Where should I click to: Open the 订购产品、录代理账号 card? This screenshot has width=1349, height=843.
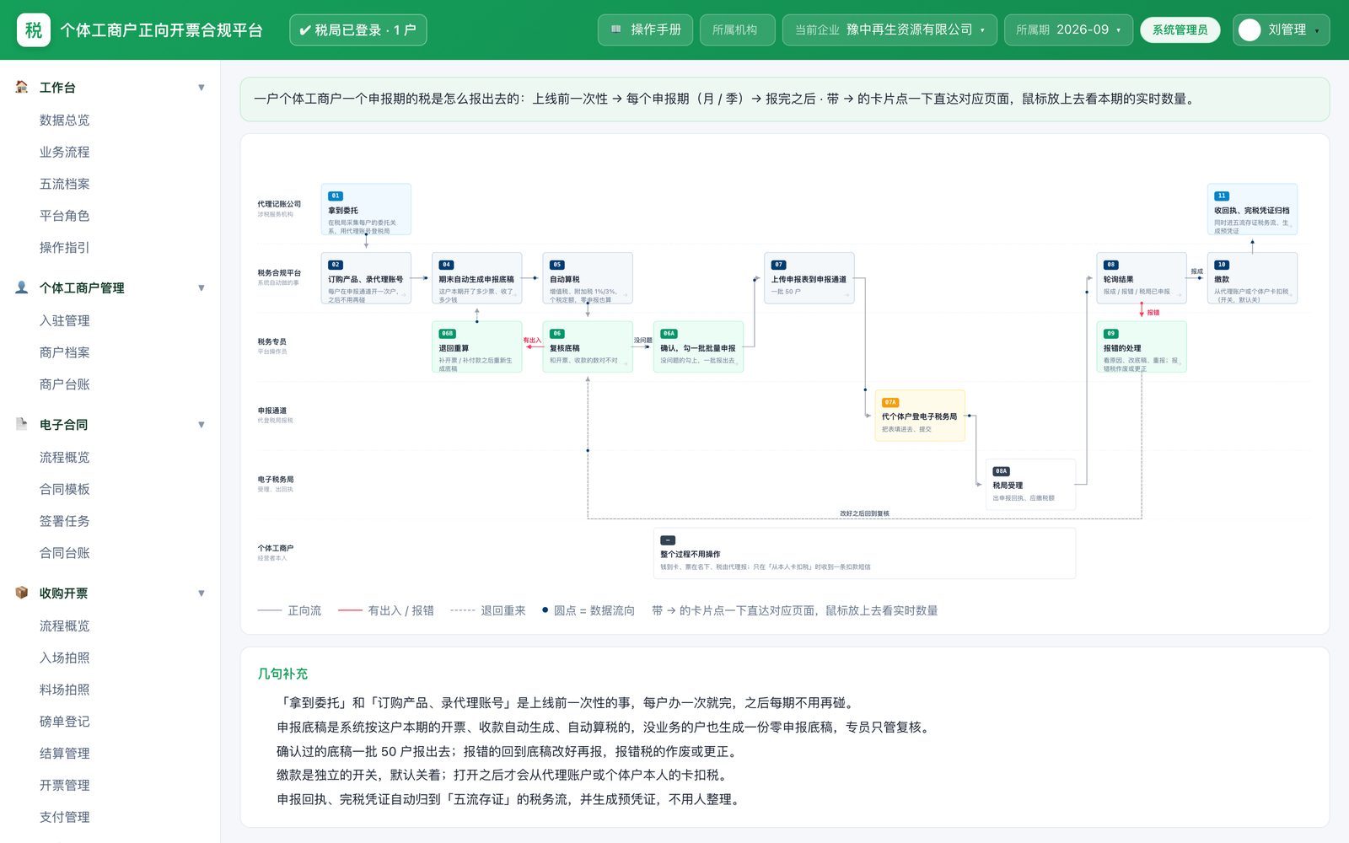[366, 278]
